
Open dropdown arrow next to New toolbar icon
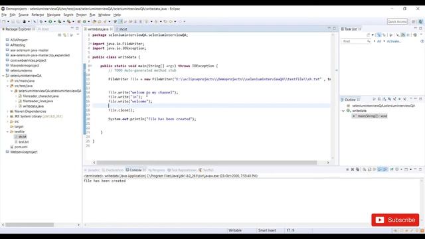pos(8,21)
